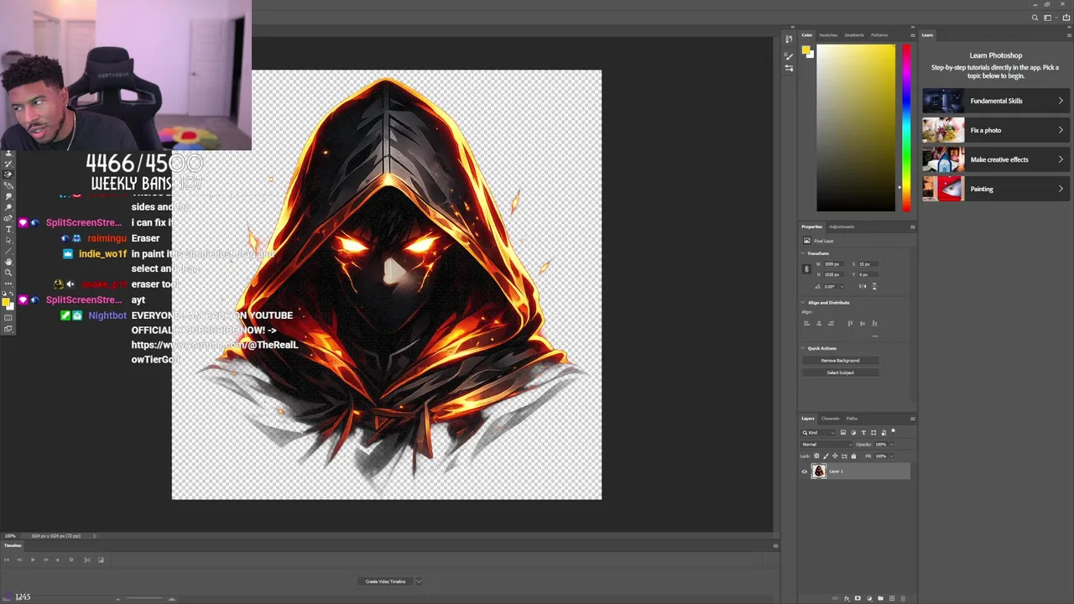Expand the Fundamental Skills tutorial chevron
This screenshot has height=604, width=1074.
pos(1061,101)
